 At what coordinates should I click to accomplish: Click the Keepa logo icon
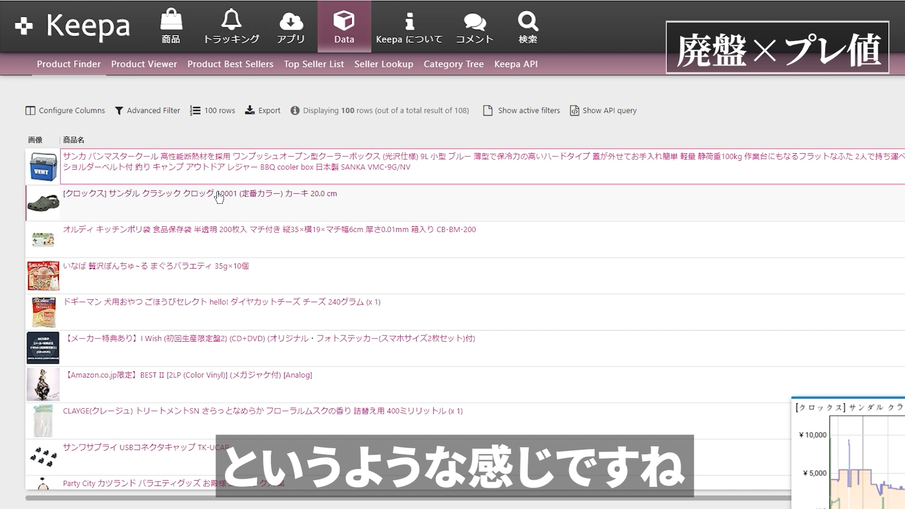24,26
